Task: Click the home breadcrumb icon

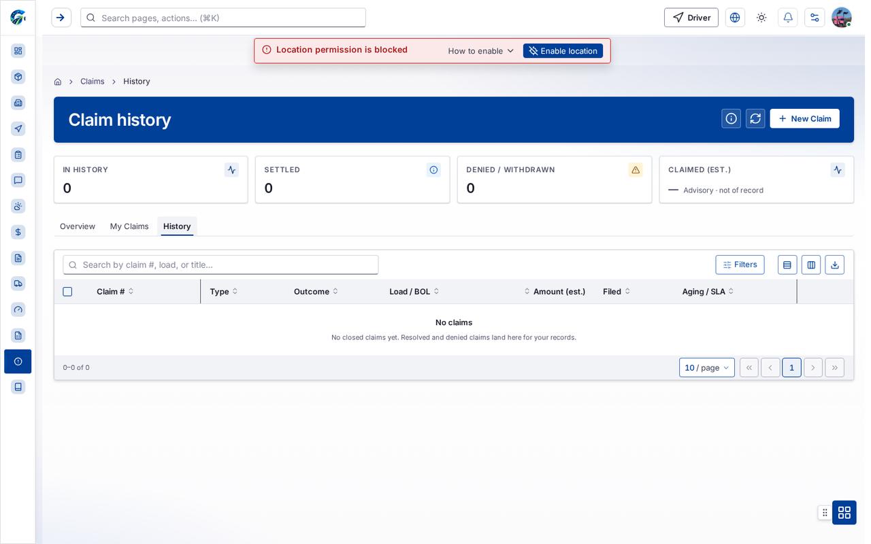Action: [x=58, y=82]
